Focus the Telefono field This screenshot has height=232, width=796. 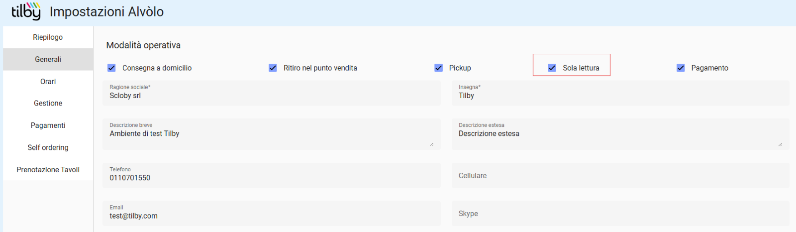[272, 175]
